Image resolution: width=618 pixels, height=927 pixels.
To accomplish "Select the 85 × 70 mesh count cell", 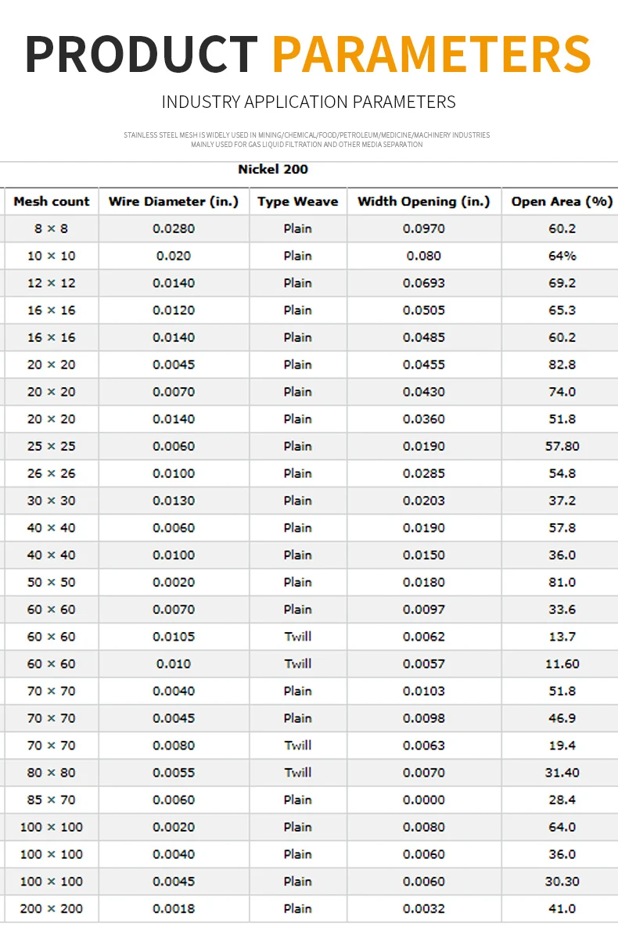I will [52, 800].
